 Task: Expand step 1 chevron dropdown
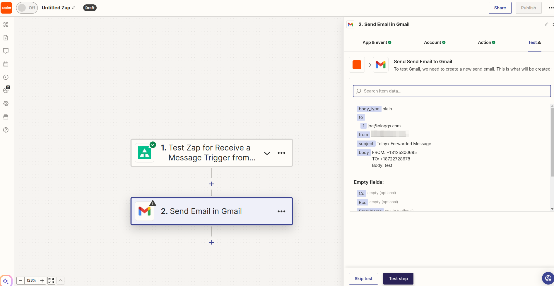point(267,153)
